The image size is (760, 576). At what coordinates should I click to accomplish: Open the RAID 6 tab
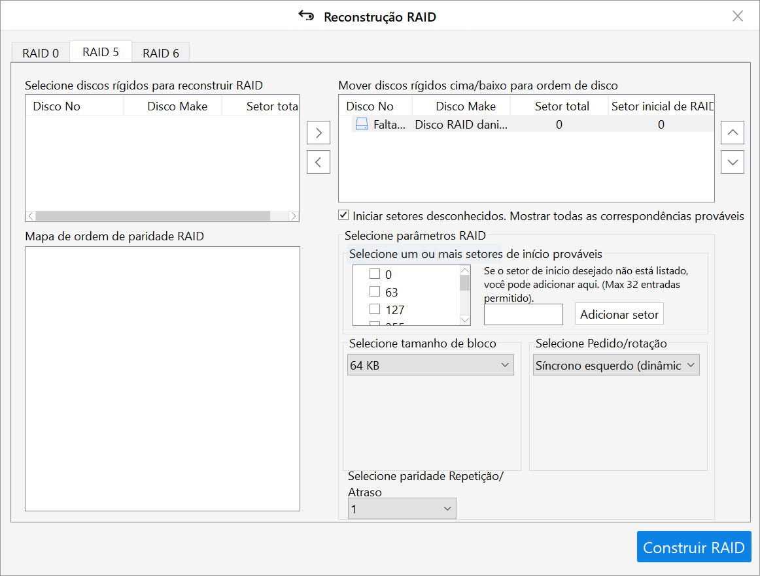pos(161,53)
